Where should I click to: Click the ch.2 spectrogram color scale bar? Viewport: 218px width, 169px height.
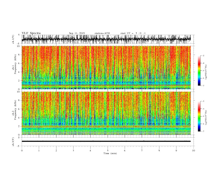coord(199,116)
